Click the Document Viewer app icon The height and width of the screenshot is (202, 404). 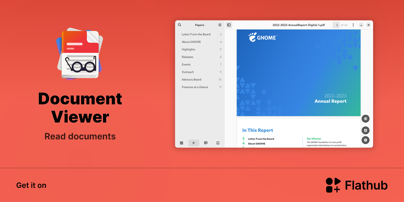click(80, 54)
